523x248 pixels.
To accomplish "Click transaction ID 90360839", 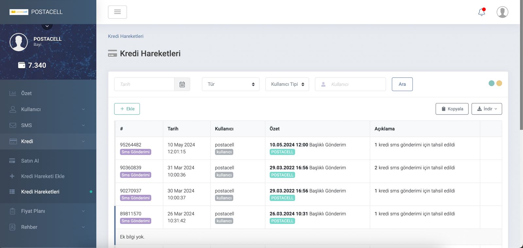I will [x=131, y=168].
